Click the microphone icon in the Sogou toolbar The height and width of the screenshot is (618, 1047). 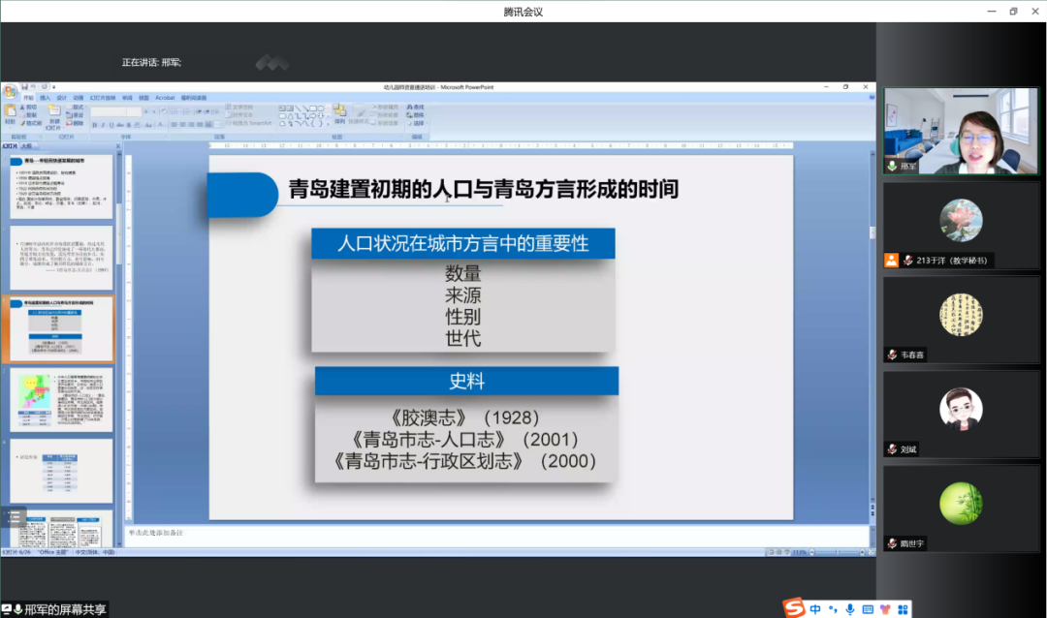coord(850,609)
